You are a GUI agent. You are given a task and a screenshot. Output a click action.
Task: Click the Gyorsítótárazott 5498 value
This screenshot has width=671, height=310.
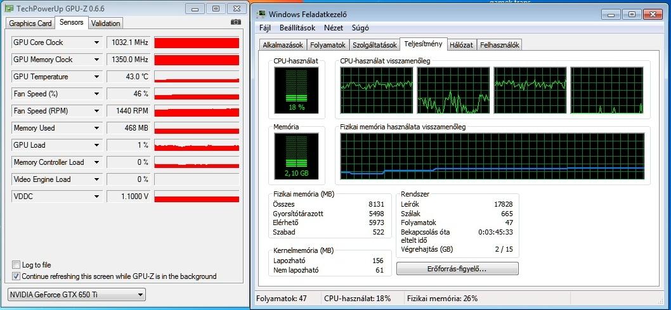pos(376,214)
